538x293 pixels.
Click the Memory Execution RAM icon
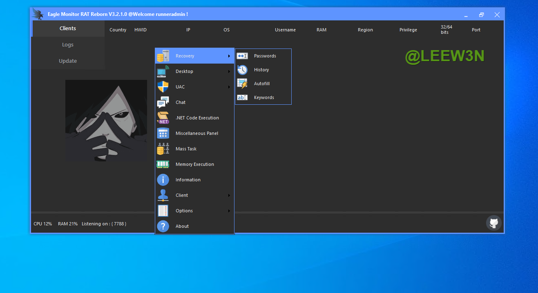[x=163, y=164]
